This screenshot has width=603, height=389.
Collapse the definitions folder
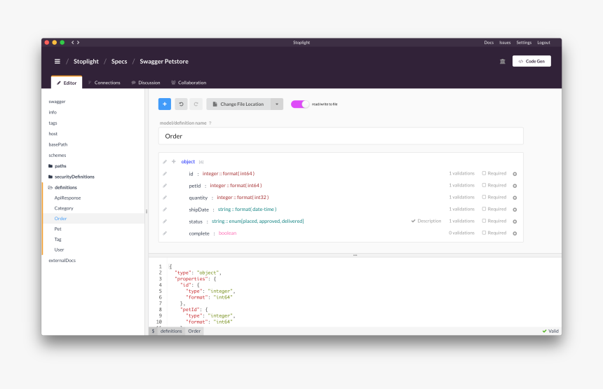pyautogui.click(x=62, y=188)
